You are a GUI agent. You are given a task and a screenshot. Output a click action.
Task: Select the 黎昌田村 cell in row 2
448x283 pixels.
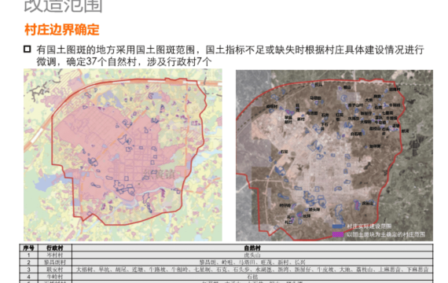55,262
